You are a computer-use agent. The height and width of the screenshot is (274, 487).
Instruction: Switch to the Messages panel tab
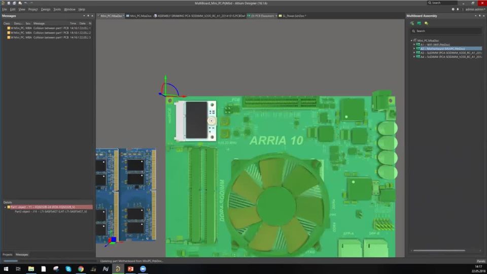(x=22, y=254)
